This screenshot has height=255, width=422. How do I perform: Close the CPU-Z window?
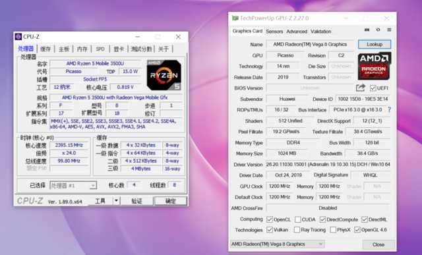tap(178, 37)
